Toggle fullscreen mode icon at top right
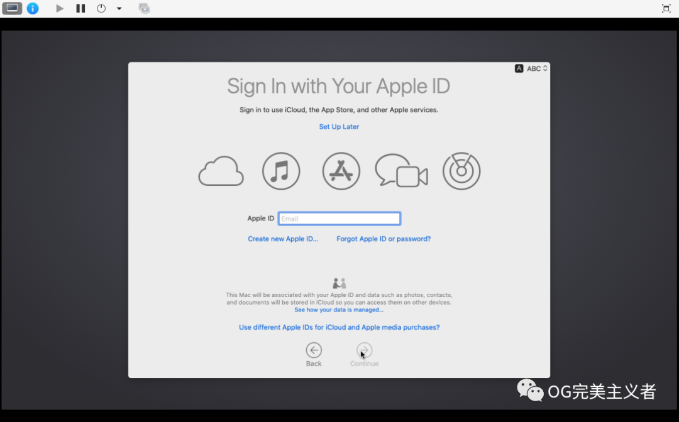The image size is (679, 422). (x=666, y=8)
